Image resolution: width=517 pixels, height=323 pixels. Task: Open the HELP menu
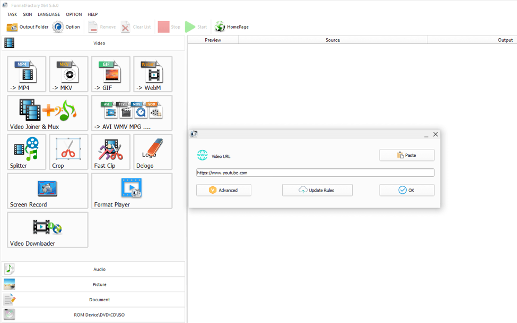[93, 14]
